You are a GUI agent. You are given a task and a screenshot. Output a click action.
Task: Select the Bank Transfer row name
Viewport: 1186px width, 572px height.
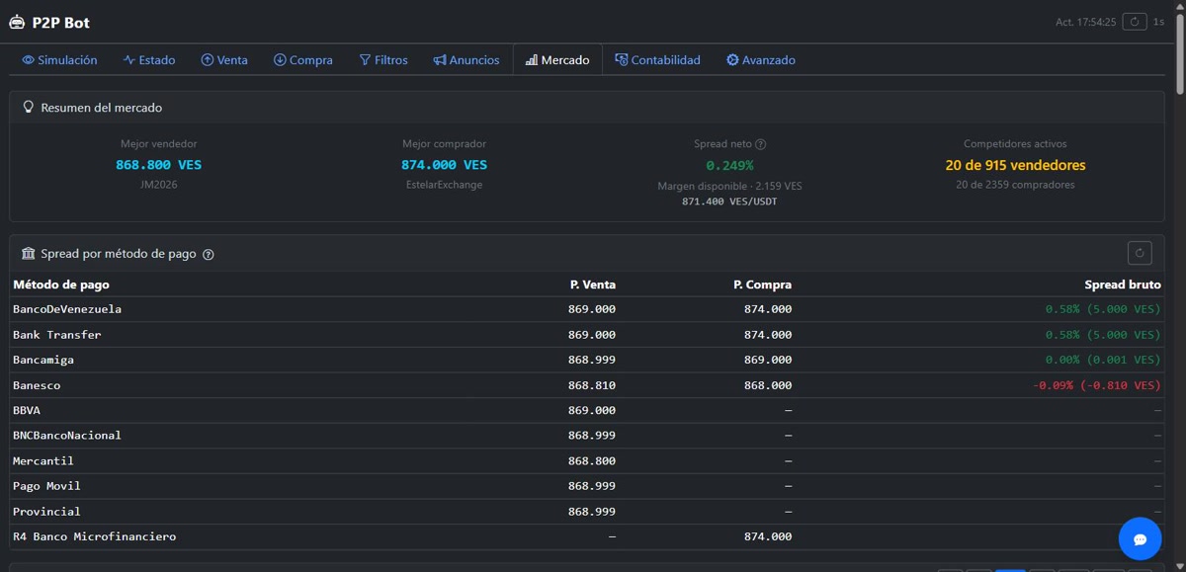pyautogui.click(x=57, y=335)
